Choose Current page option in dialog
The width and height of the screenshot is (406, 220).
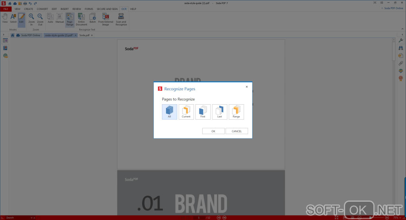pos(186,112)
